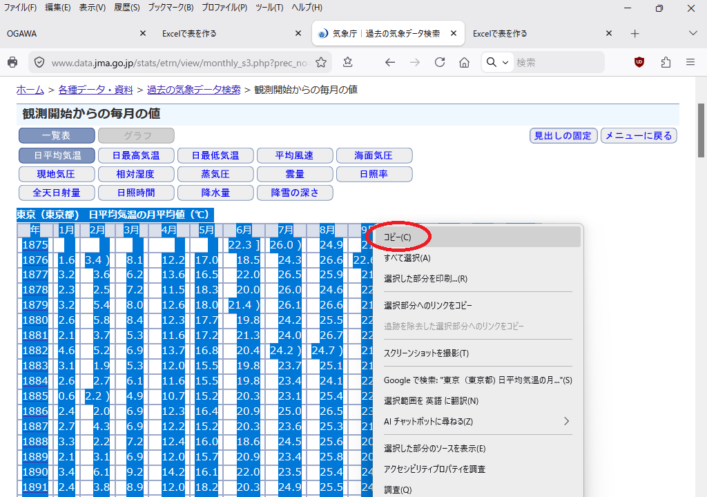
Task: Select 雲量 data button
Action: pos(295,174)
